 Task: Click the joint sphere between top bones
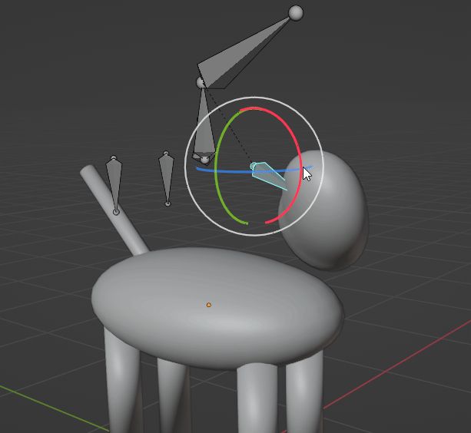point(202,81)
